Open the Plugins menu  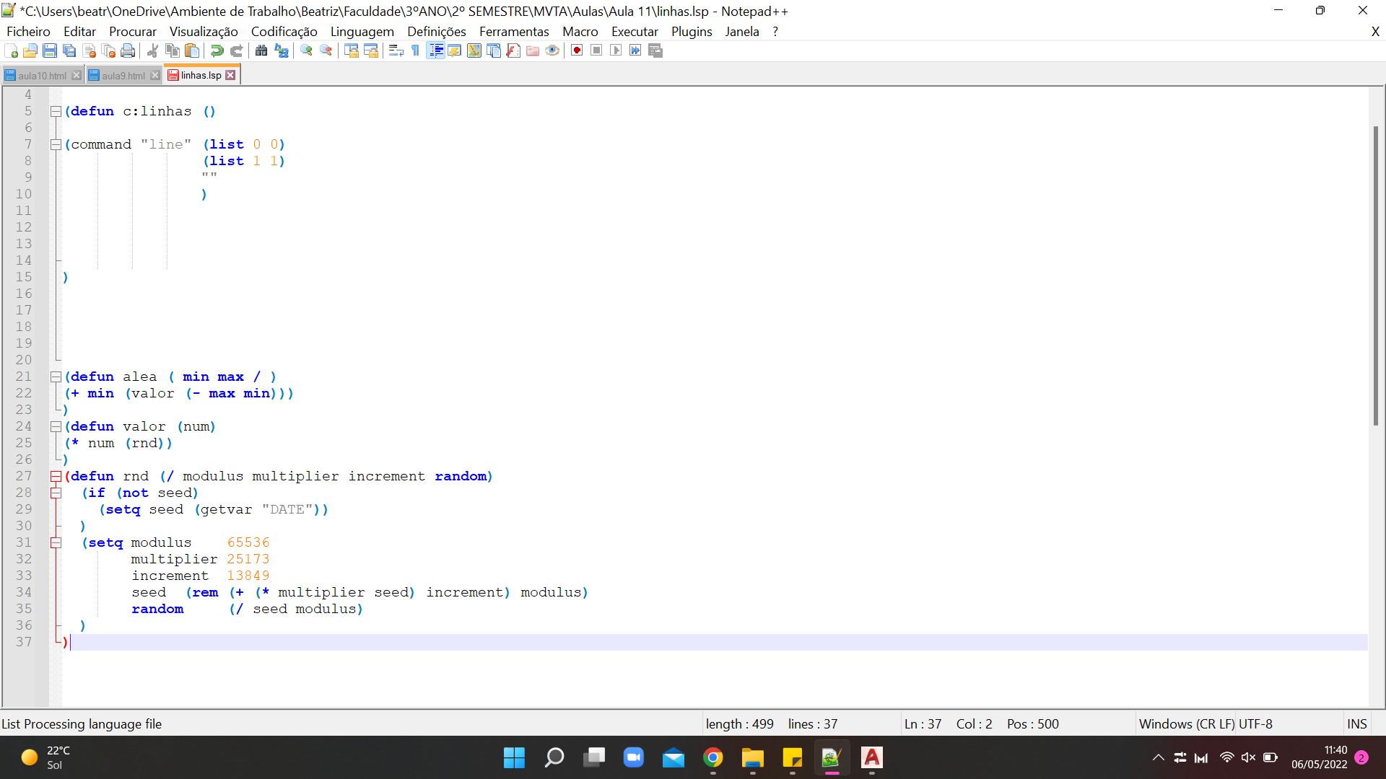tap(692, 32)
